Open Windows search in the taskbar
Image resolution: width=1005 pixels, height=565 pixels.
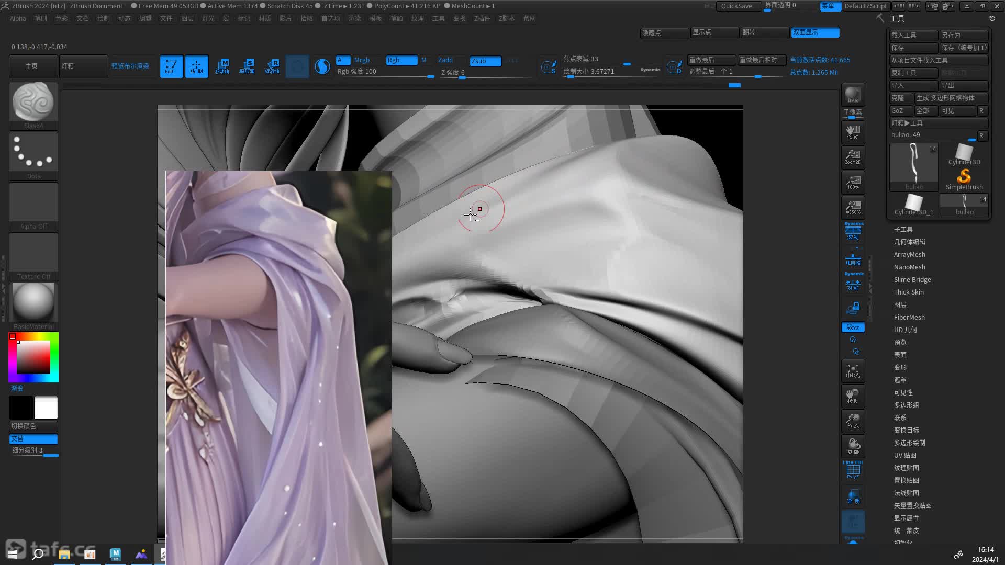[x=38, y=554]
